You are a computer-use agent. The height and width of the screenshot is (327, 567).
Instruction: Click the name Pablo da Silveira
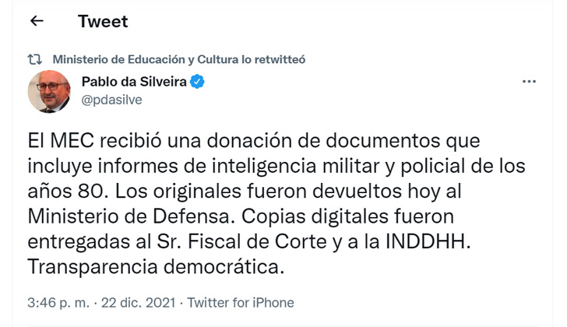coord(134,82)
